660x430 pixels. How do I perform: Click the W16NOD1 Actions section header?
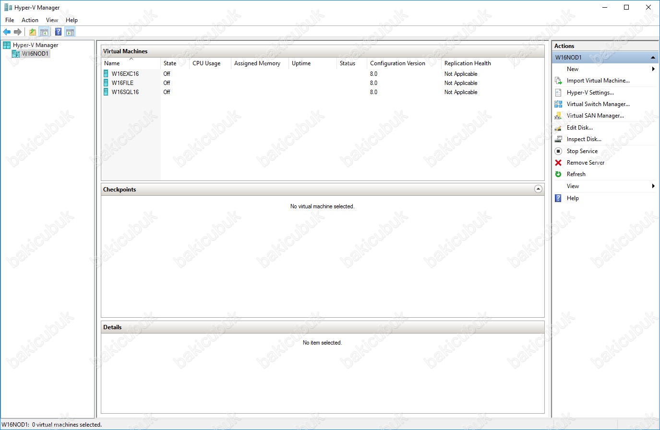tap(605, 58)
